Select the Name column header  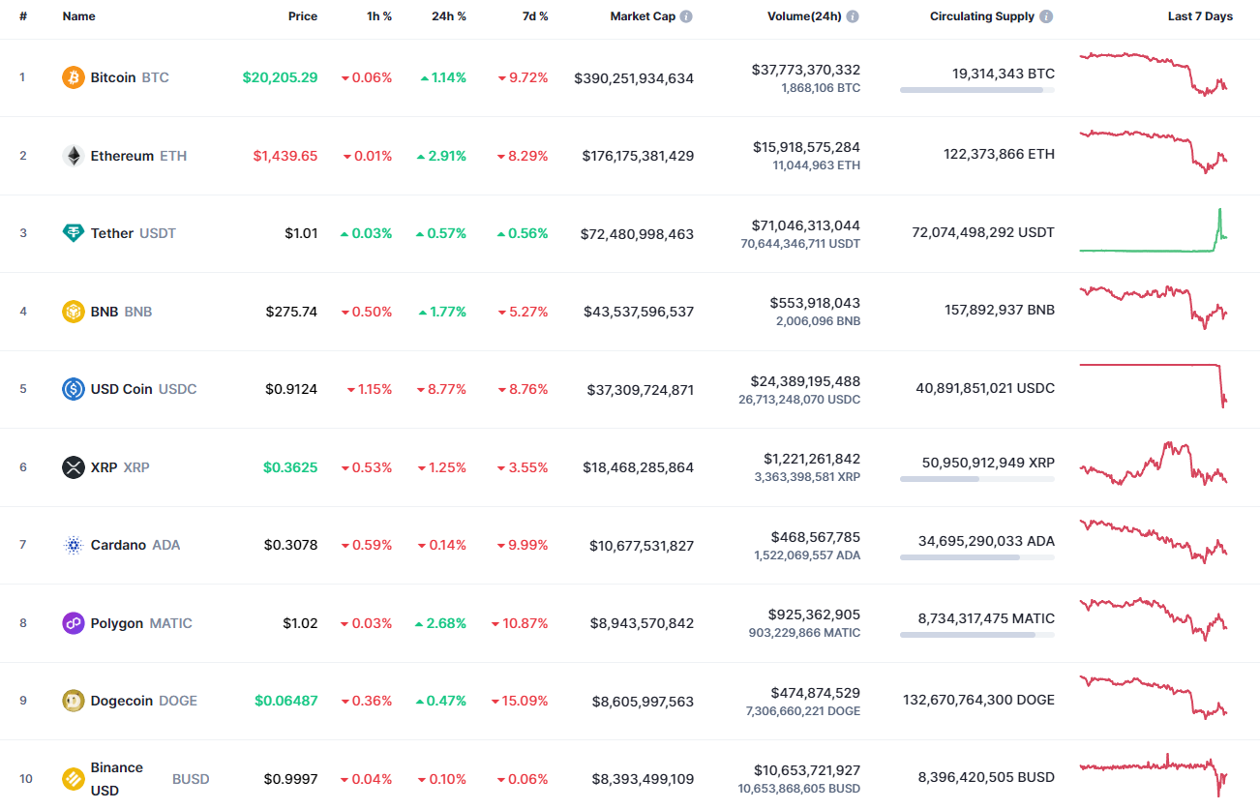point(78,15)
